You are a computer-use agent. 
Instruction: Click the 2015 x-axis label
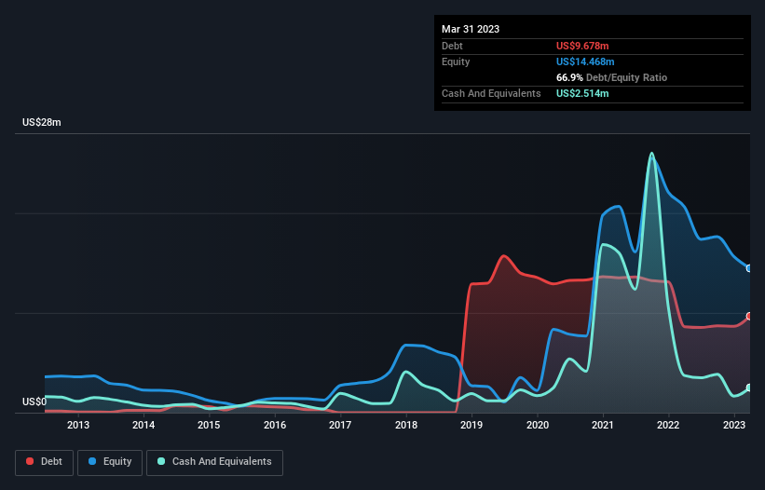coord(209,425)
